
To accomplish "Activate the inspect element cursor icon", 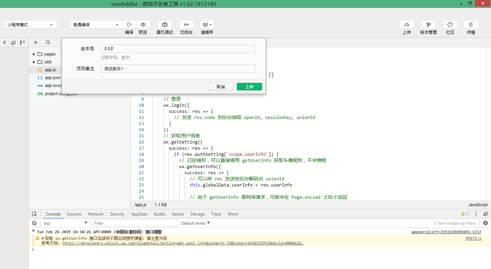I will [x=34, y=214].
